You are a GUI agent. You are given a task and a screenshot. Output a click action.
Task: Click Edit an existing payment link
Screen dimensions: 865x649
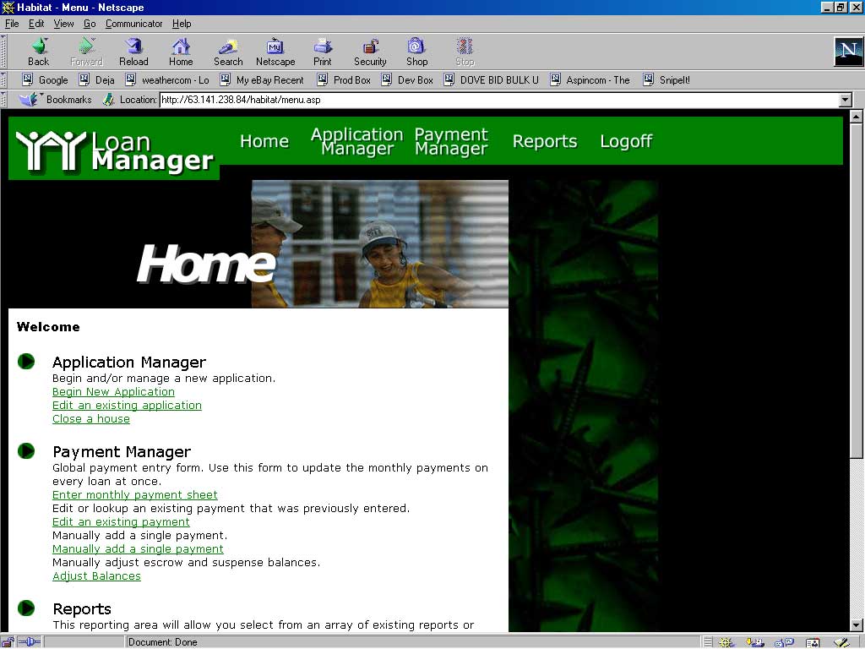click(x=121, y=522)
